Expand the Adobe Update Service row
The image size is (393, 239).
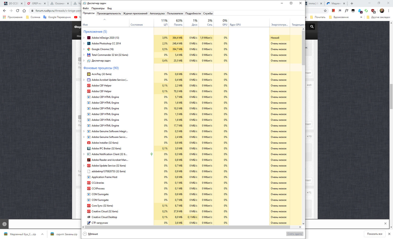point(84,166)
